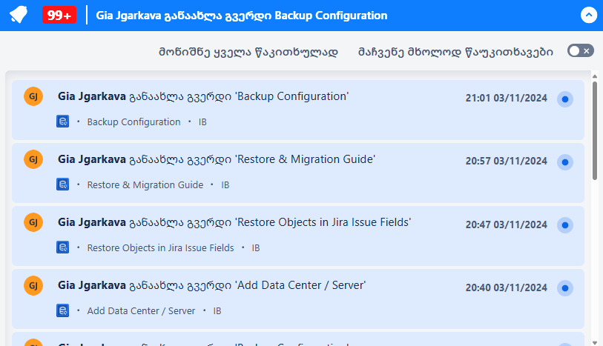The width and height of the screenshot is (603, 346).
Task: Collapse the notification panel with chevron up
Action: 588,16
